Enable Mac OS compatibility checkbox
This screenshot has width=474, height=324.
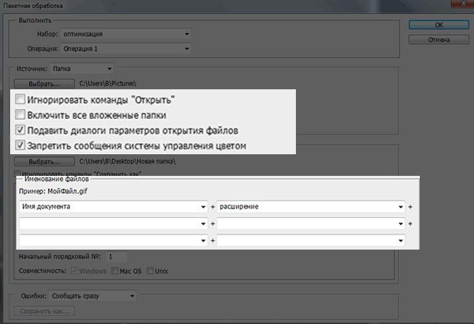(114, 271)
